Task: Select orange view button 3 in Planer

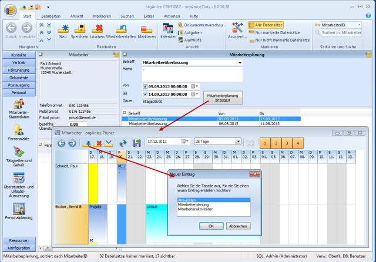Action: click(x=287, y=143)
